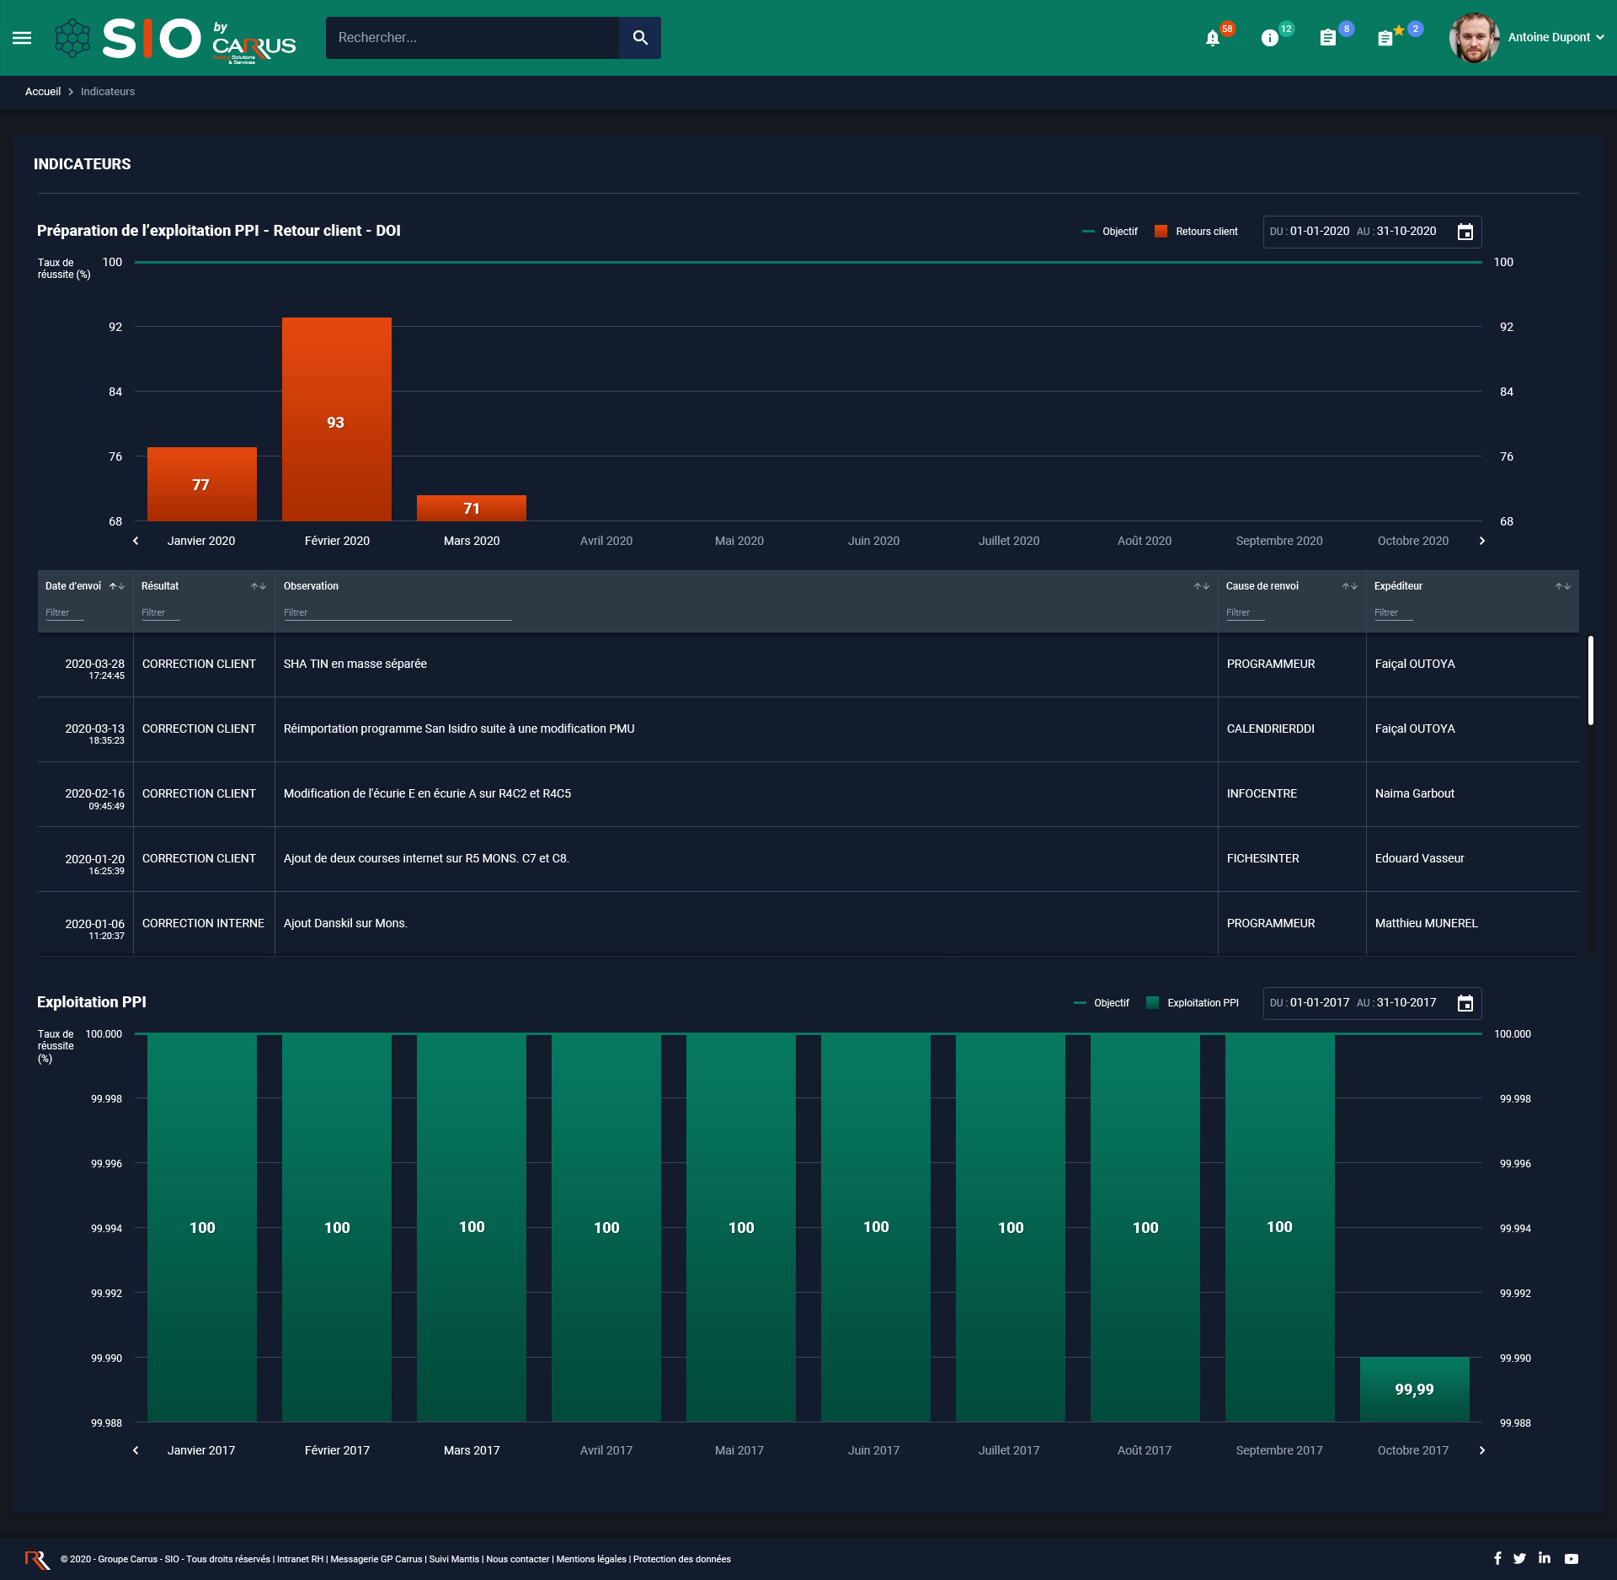Open the clipboard tasks icon

point(1328,38)
